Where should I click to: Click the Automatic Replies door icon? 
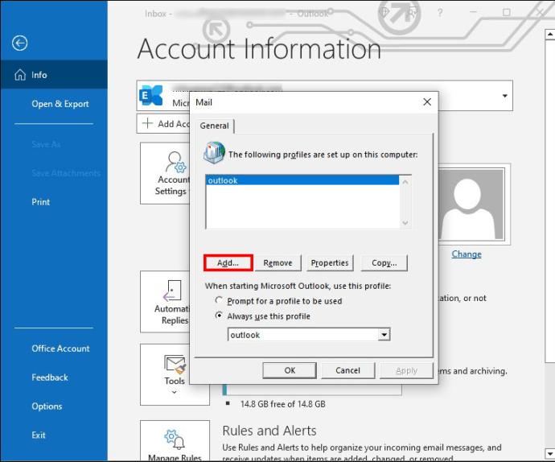173,291
